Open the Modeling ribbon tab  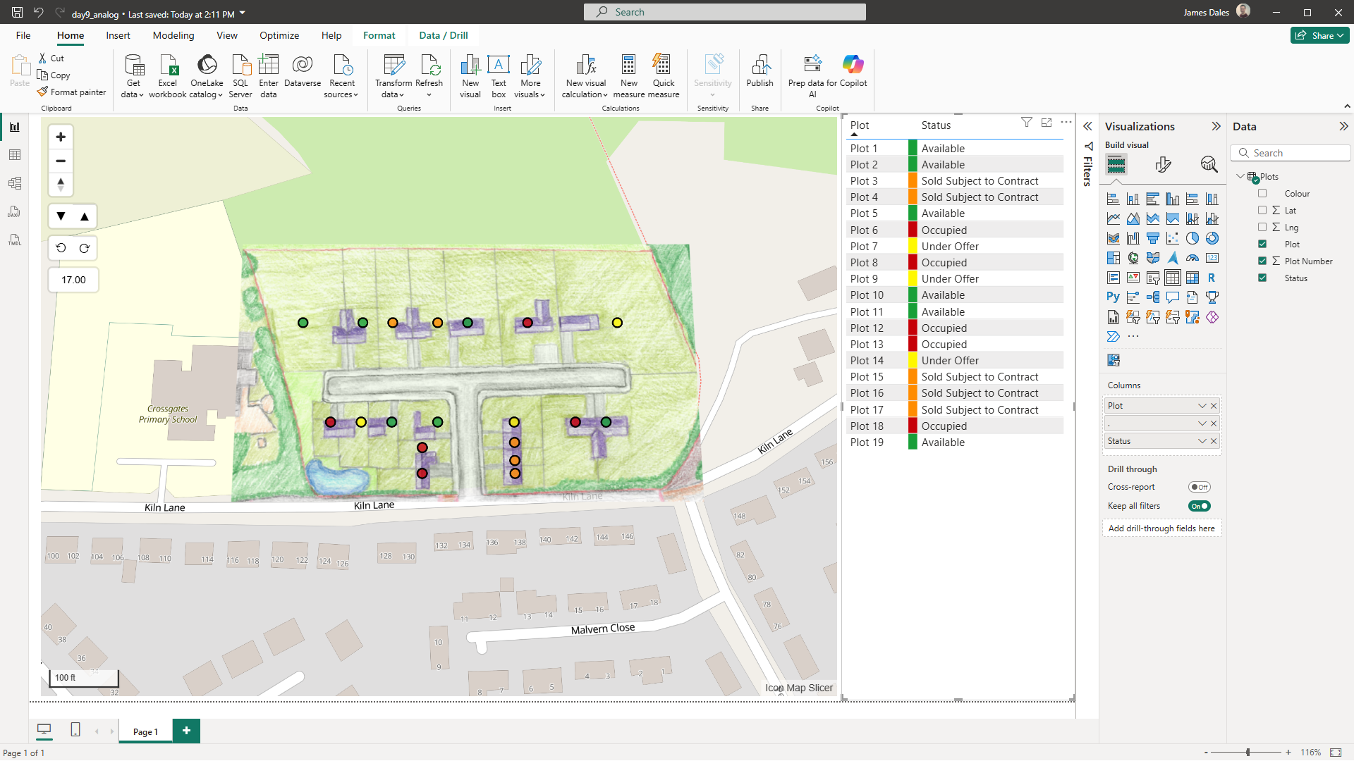point(173,35)
